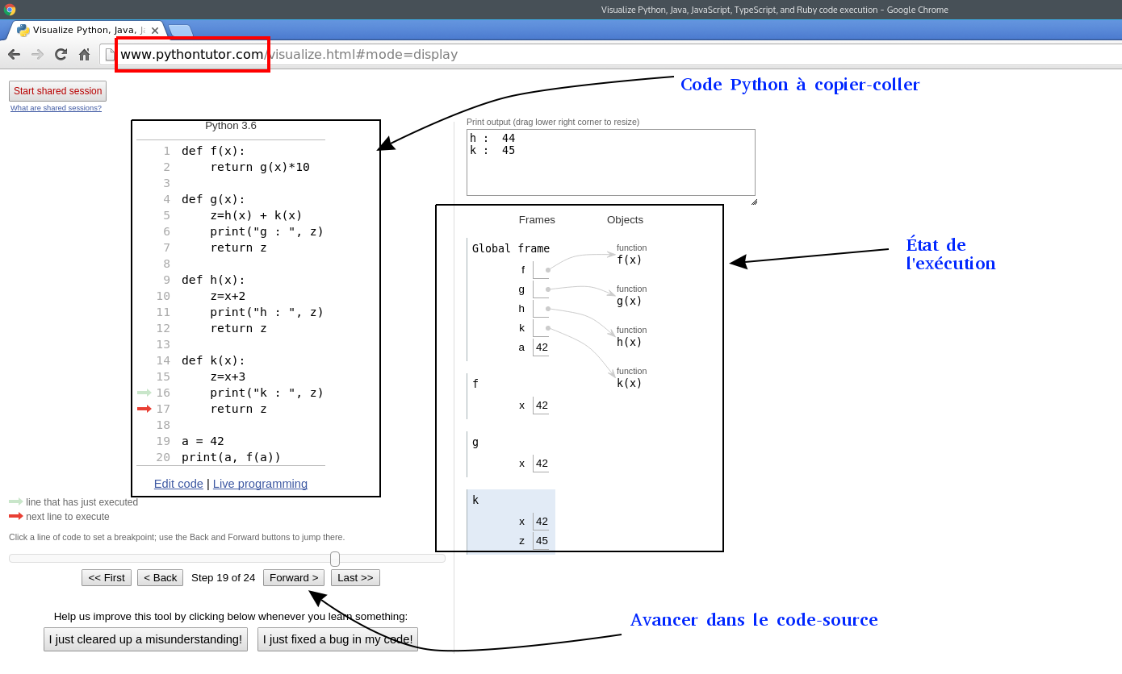1122x674 pixels.
Task: Click global variable a value 42
Action: tap(542, 347)
